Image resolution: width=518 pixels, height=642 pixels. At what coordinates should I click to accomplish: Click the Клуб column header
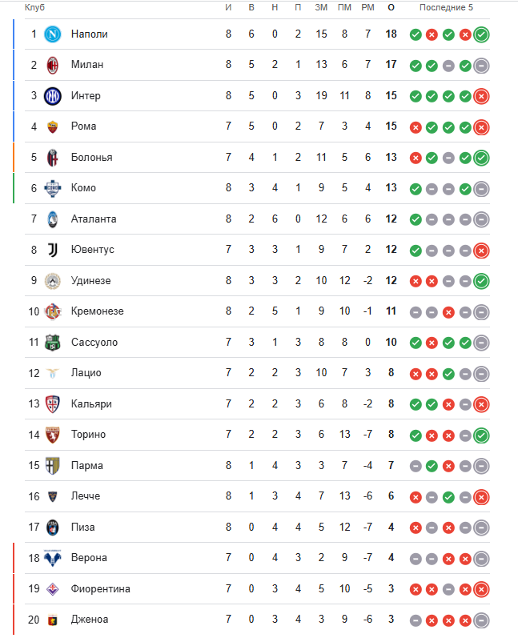[34, 7]
